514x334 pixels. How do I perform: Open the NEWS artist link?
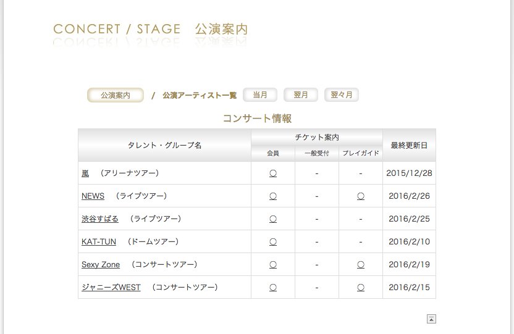(x=93, y=196)
